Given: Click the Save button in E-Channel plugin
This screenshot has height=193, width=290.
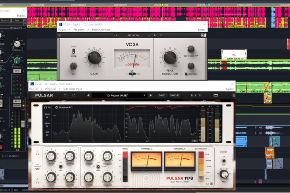Looking at the screenshot, I should (x=17, y=21).
